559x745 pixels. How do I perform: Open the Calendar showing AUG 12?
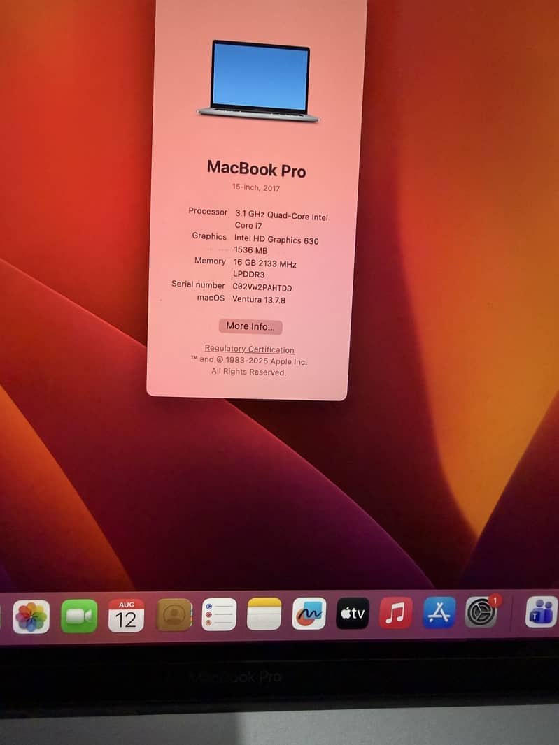click(126, 616)
